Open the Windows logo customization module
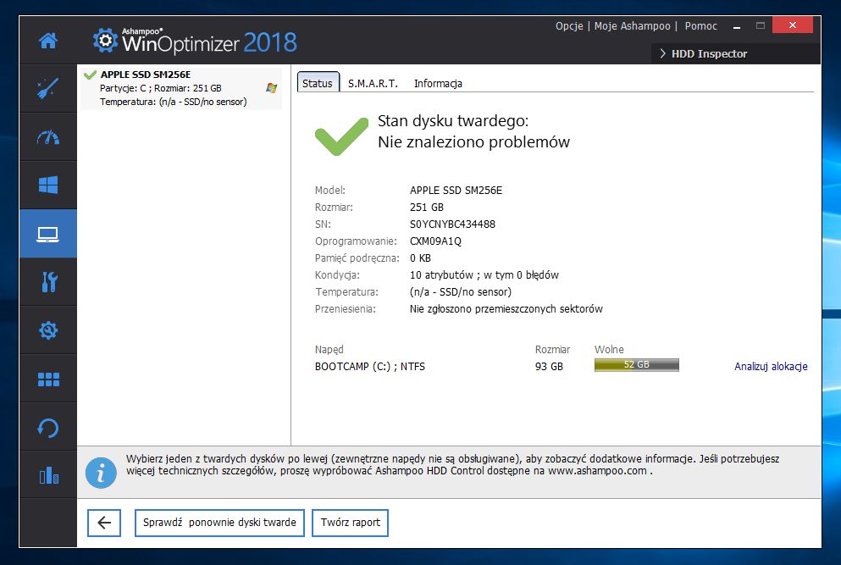The width and height of the screenshot is (841, 565). coord(48,186)
